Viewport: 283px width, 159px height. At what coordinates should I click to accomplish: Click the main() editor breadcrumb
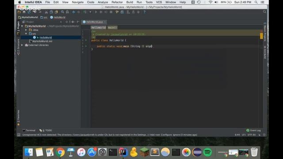click(x=112, y=27)
